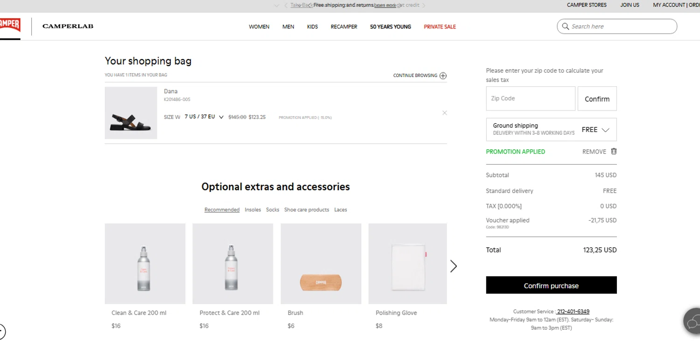
Task: Open Protect & Care 200 ml image
Action: [x=233, y=264]
